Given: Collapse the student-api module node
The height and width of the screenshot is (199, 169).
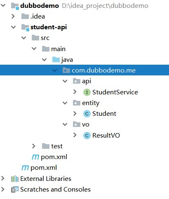Looking at the screenshot, I should 14,27.
